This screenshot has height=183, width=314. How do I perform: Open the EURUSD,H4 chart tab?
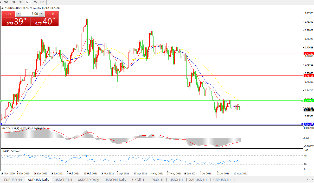(x=12, y=180)
